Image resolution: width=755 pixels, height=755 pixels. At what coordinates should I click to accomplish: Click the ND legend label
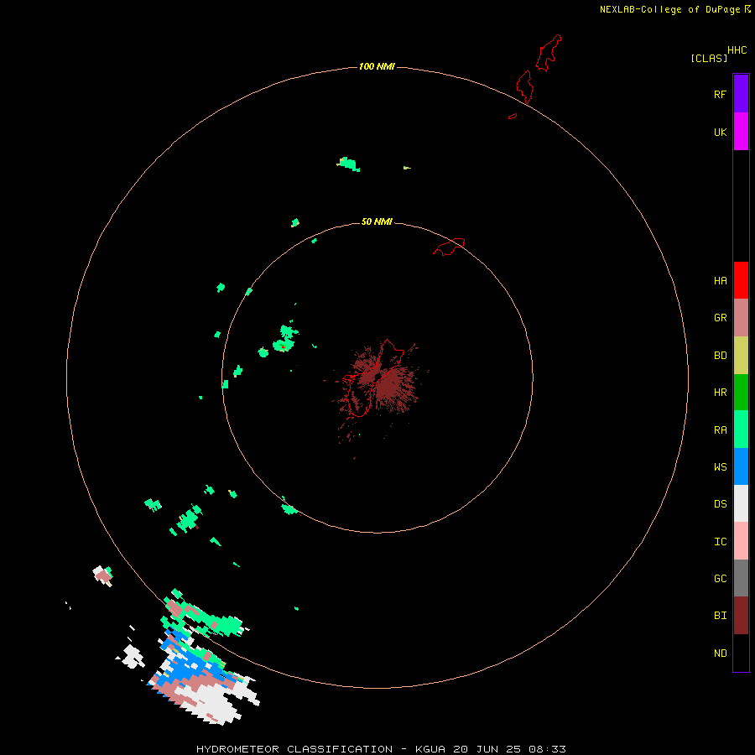click(x=720, y=653)
